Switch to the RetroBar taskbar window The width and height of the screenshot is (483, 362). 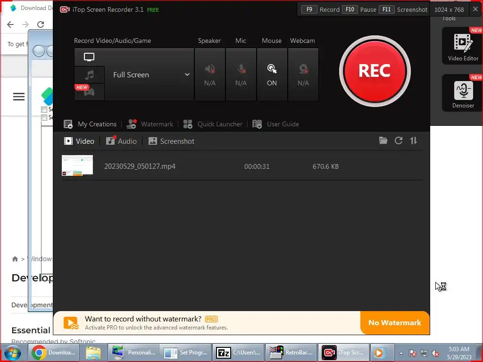[x=291, y=353]
